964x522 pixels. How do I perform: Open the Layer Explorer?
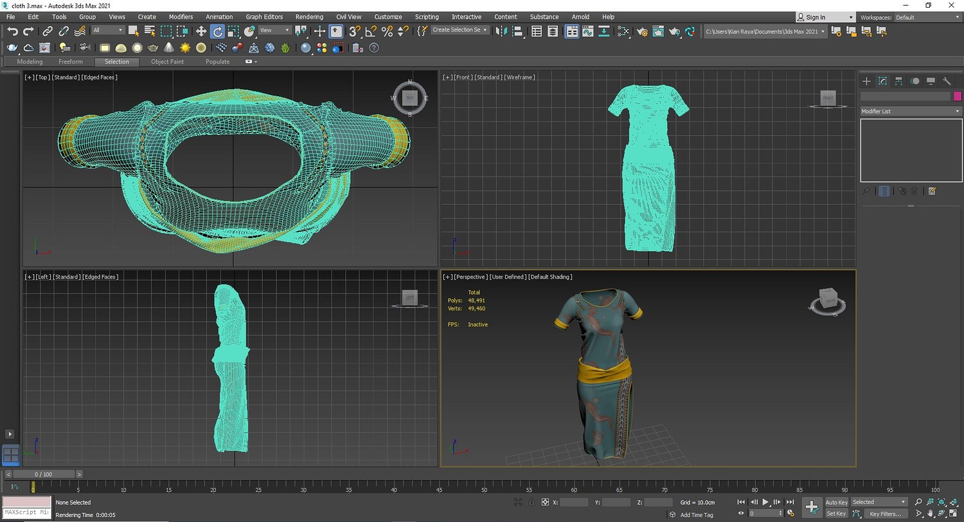point(553,31)
